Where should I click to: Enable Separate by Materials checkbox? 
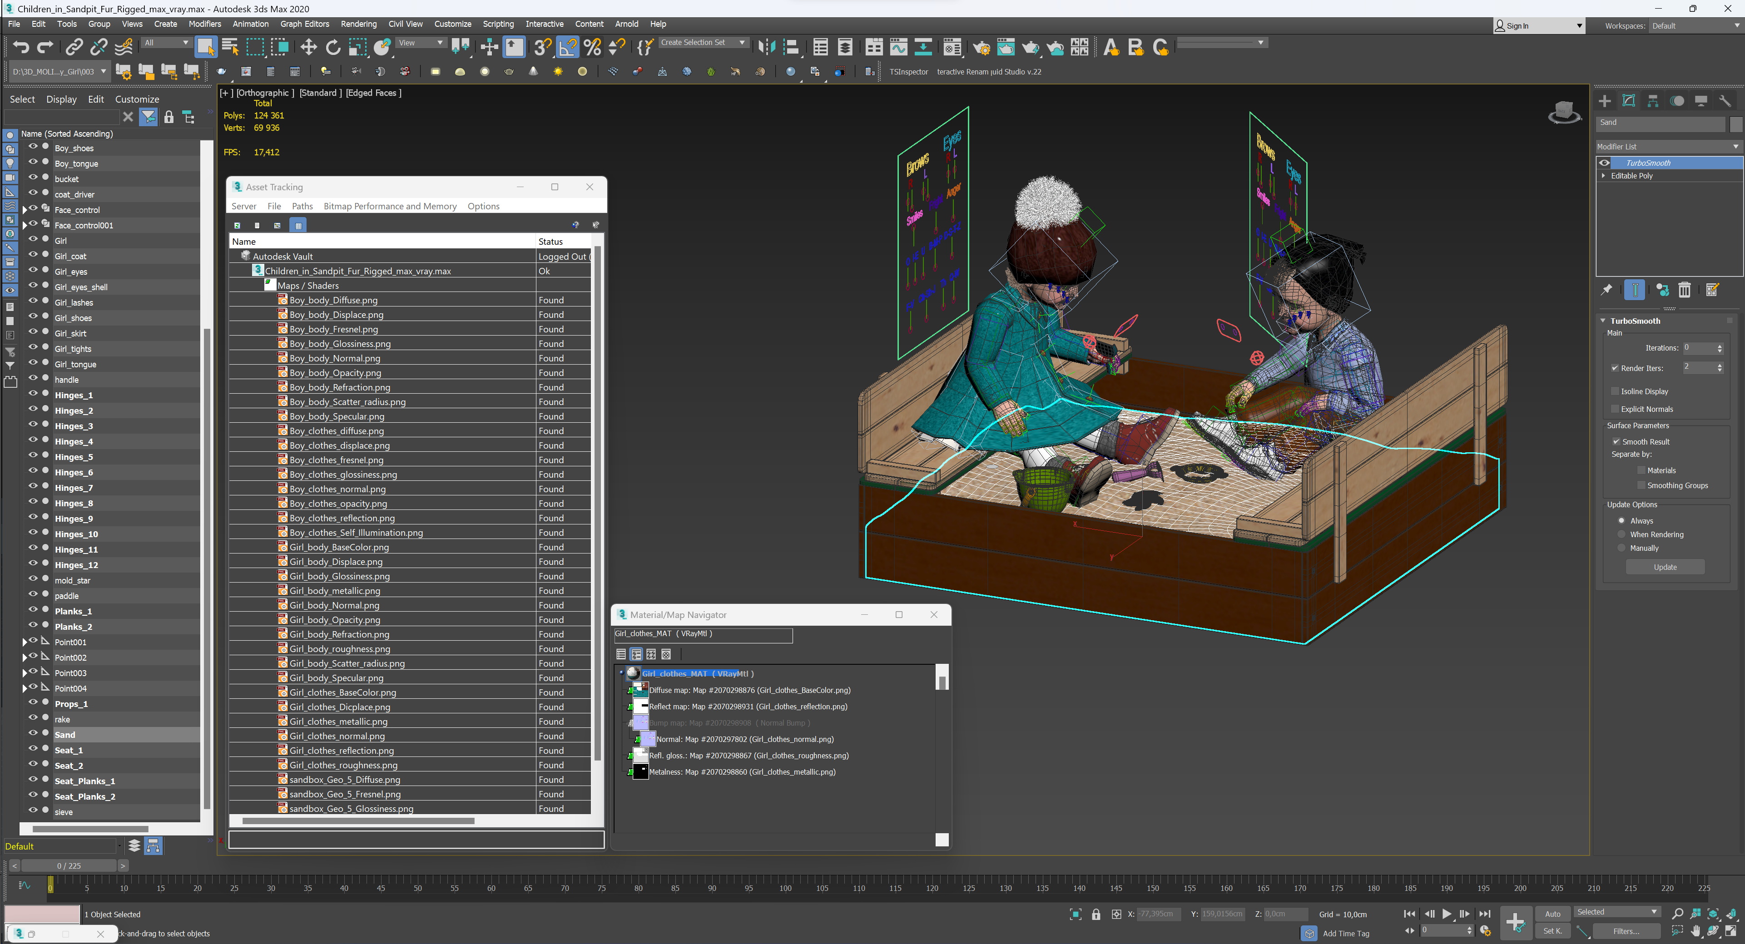click(x=1641, y=470)
